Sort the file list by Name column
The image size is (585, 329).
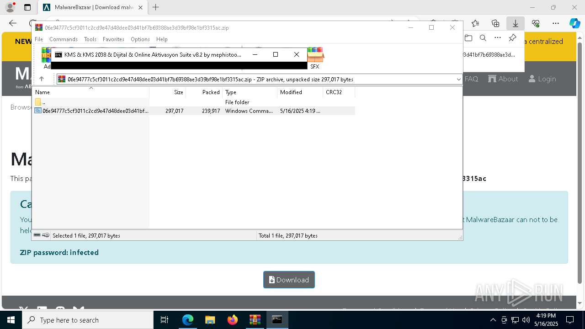click(90, 92)
